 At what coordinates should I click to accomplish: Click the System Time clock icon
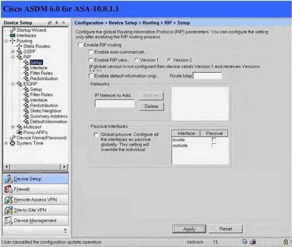point(13,143)
